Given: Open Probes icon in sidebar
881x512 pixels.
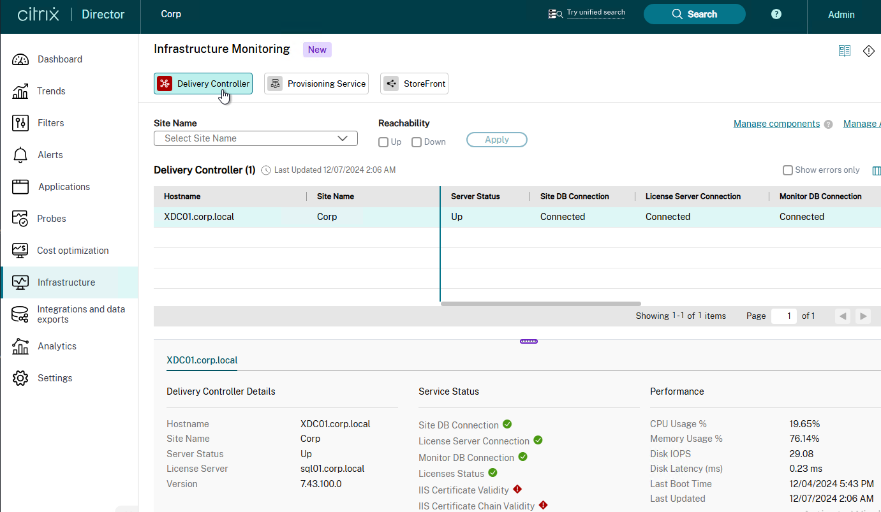Looking at the screenshot, I should coord(20,219).
